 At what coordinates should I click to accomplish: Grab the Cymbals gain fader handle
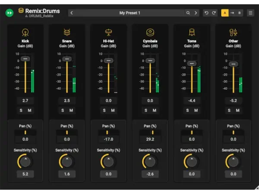point(150,60)
